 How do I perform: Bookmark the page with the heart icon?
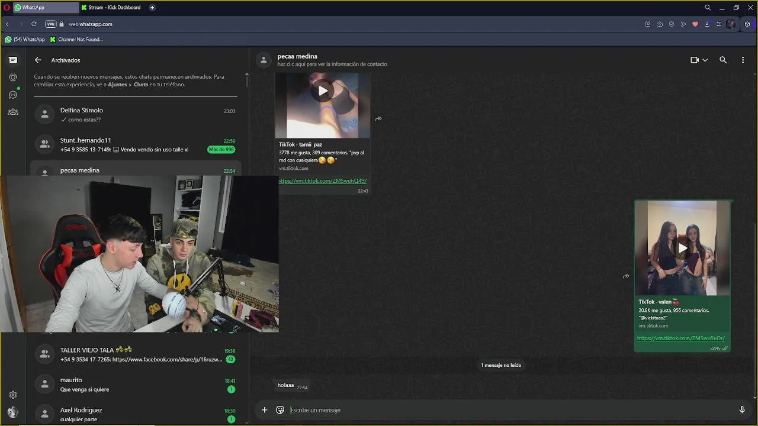[695, 24]
